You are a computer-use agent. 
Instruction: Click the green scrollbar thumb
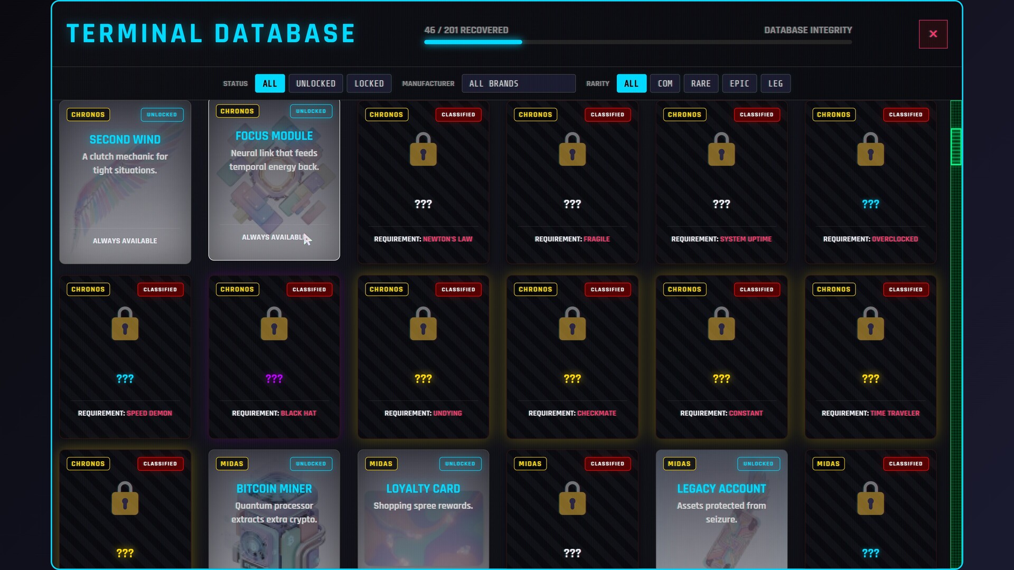click(955, 147)
